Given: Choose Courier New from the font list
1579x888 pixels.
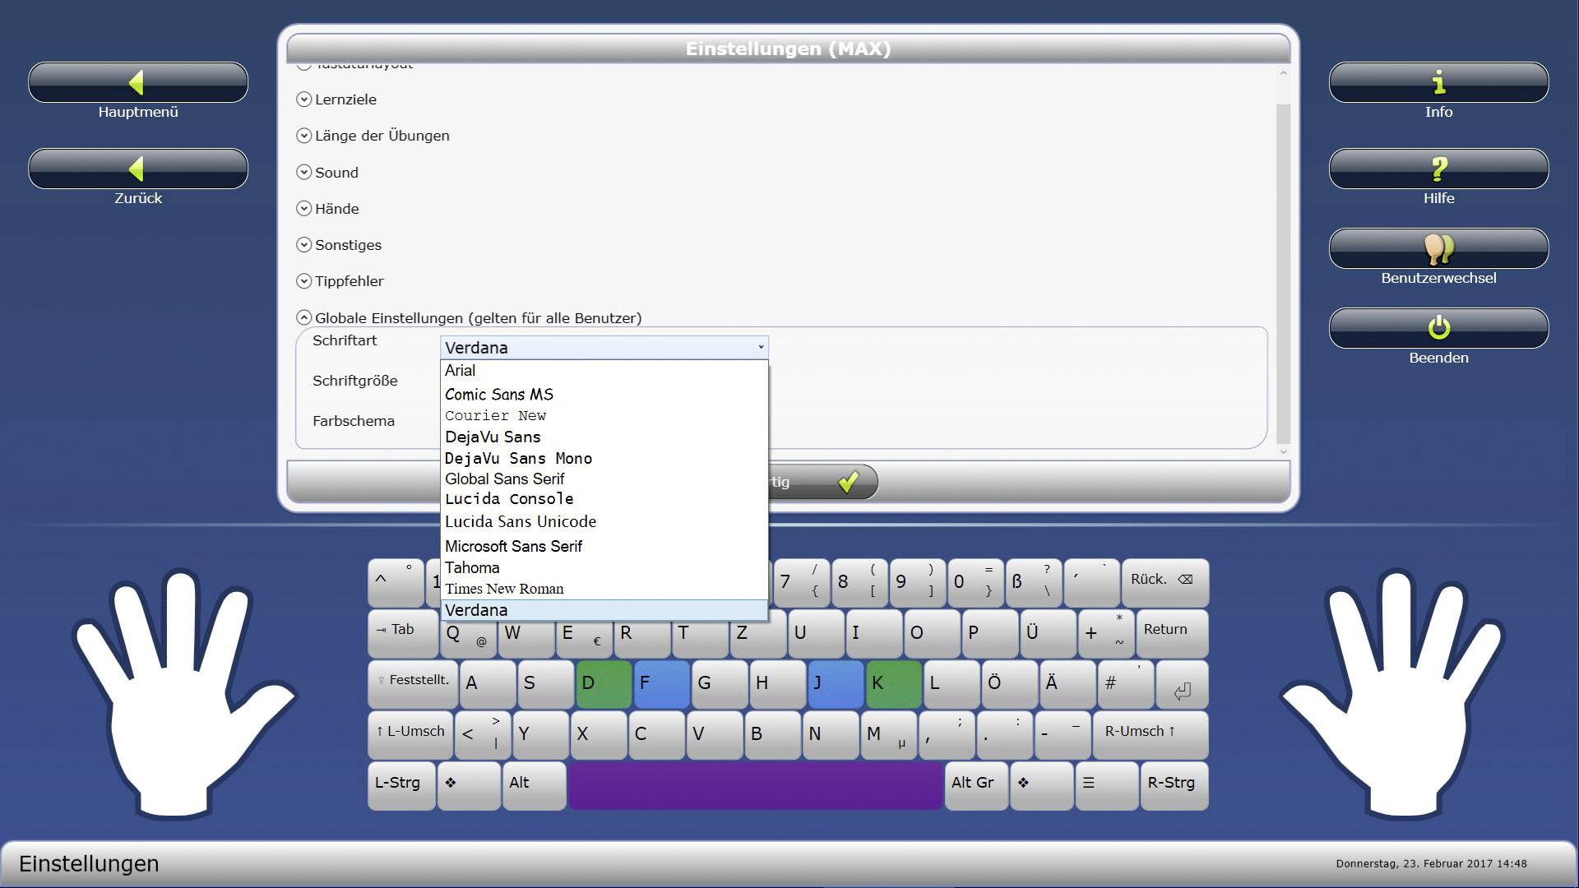Looking at the screenshot, I should [x=604, y=415].
